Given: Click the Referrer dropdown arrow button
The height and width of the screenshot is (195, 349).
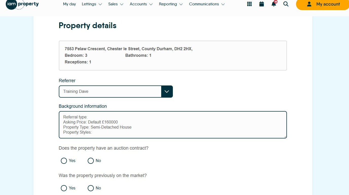Looking at the screenshot, I should pyautogui.click(x=167, y=92).
